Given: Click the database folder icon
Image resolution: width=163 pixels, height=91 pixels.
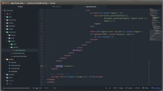Looking at the screenshot, I should coord(7,26).
